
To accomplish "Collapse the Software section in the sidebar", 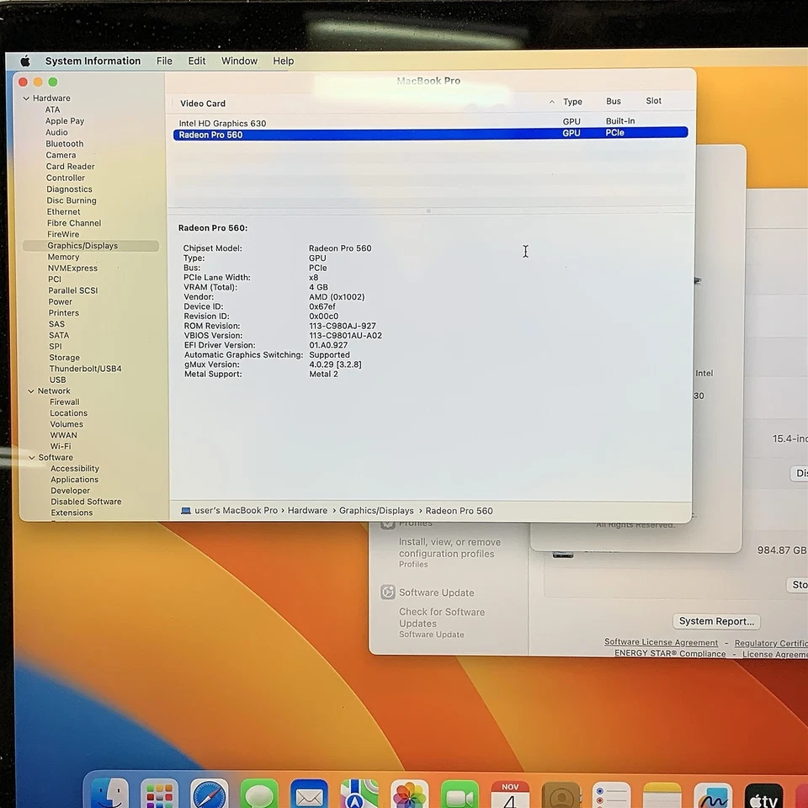I will [31, 457].
